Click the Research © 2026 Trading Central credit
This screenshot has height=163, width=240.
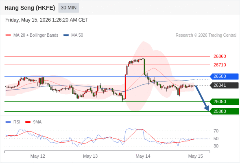206,35
